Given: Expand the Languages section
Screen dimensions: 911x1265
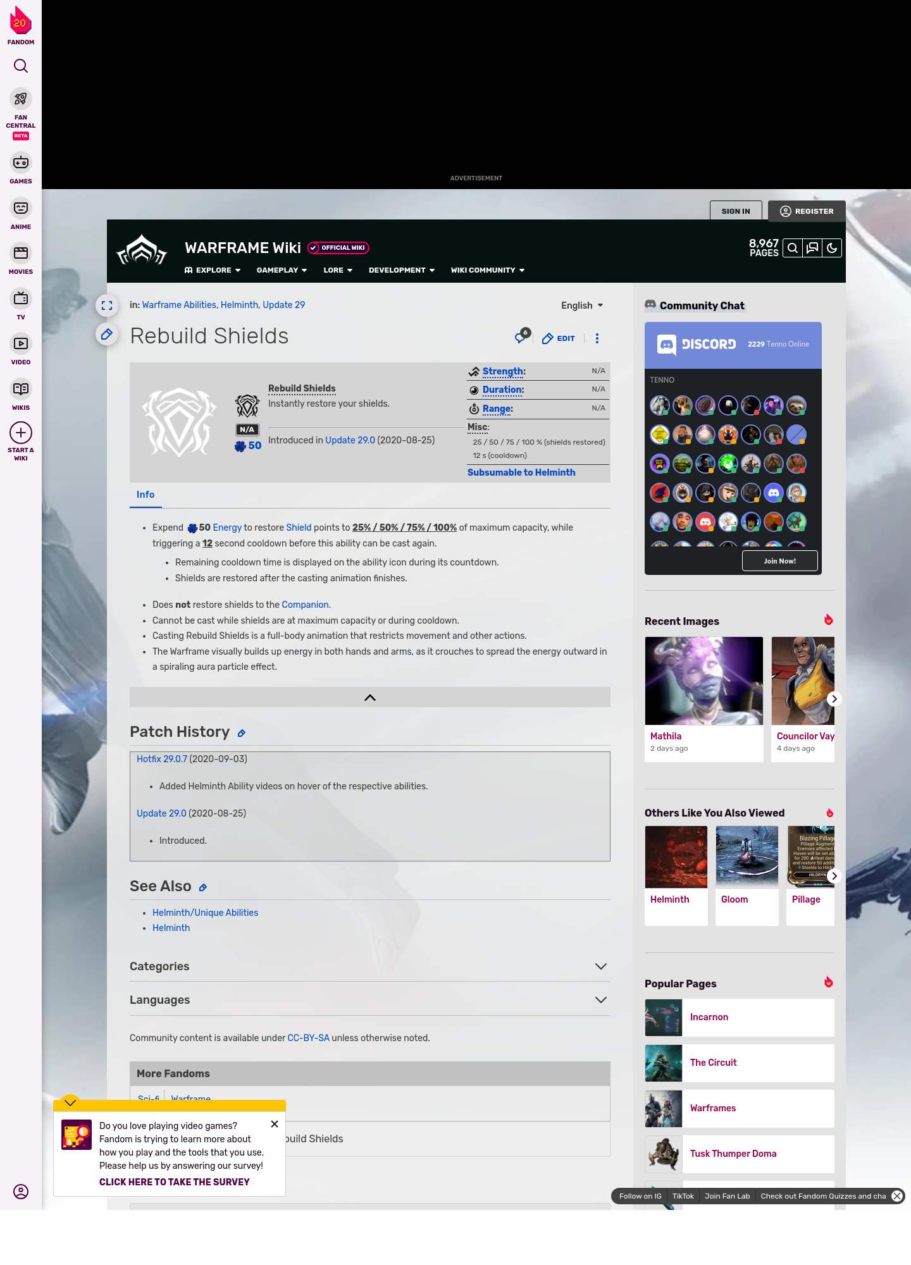Looking at the screenshot, I should (x=601, y=1000).
